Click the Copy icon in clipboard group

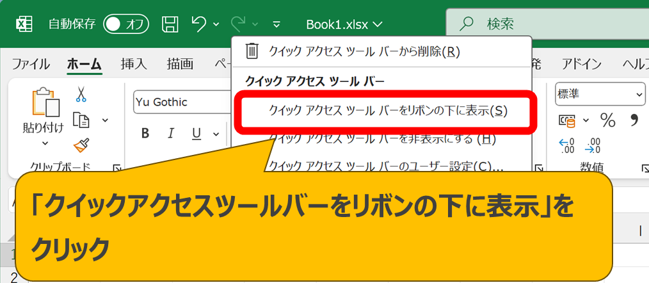click(x=81, y=120)
